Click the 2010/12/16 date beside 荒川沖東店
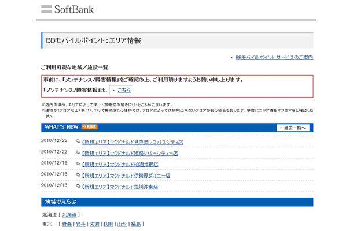353x231 pixels. (x=54, y=185)
